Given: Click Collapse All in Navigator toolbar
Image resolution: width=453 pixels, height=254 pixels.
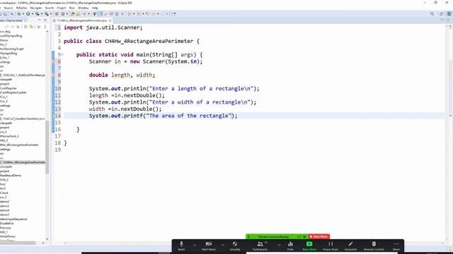Looking at the screenshot, I should tap(25, 27).
